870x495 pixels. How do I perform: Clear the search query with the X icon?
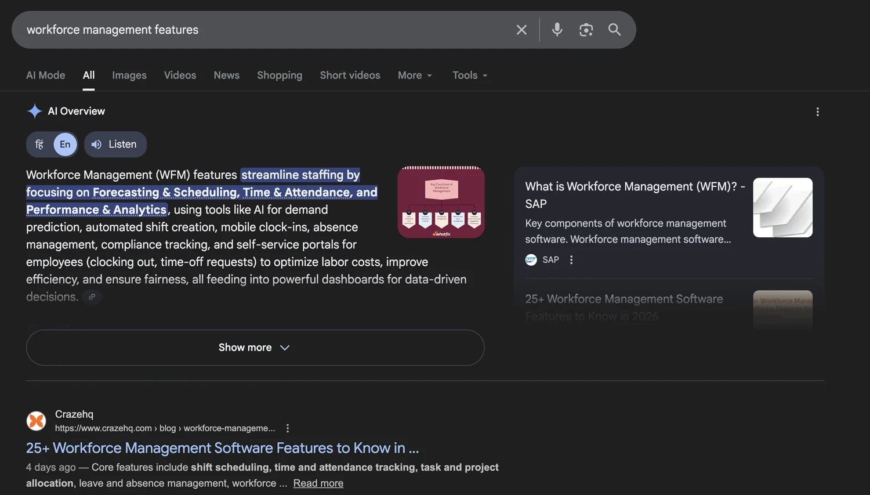tap(521, 30)
